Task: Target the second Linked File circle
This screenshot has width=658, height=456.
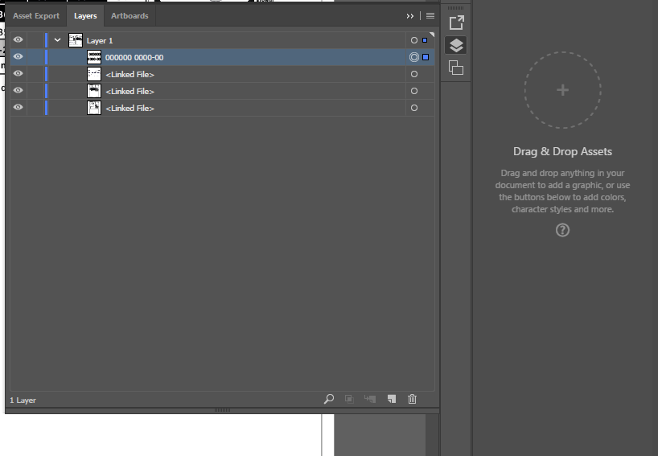Action: point(414,91)
